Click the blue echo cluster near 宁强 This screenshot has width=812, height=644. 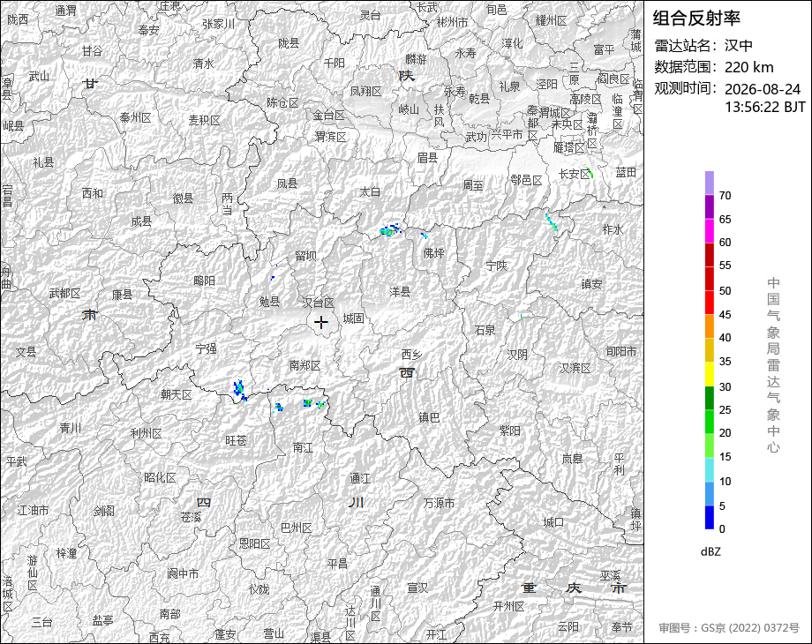239,390
